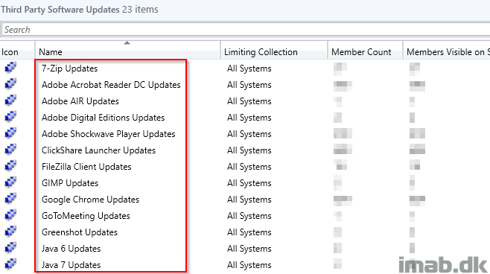Select the 7-Zip Updates collection
This screenshot has height=274, width=490.
pos(70,68)
